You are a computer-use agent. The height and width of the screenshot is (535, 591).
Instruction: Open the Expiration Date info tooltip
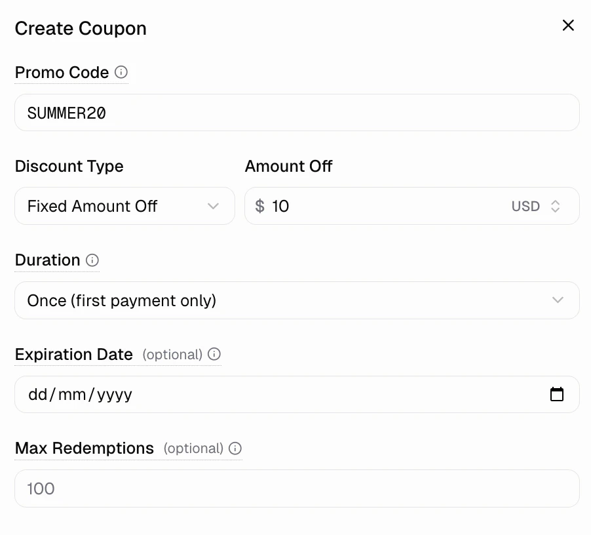tap(215, 354)
